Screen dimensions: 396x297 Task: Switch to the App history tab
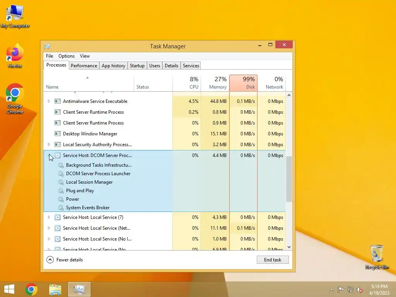(113, 66)
